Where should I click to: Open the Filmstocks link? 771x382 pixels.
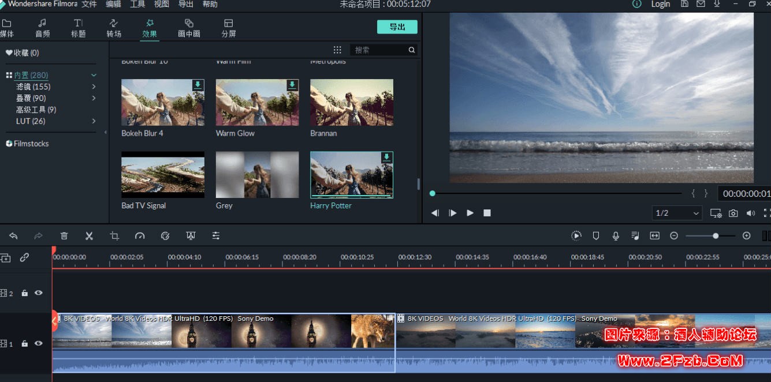(x=31, y=144)
